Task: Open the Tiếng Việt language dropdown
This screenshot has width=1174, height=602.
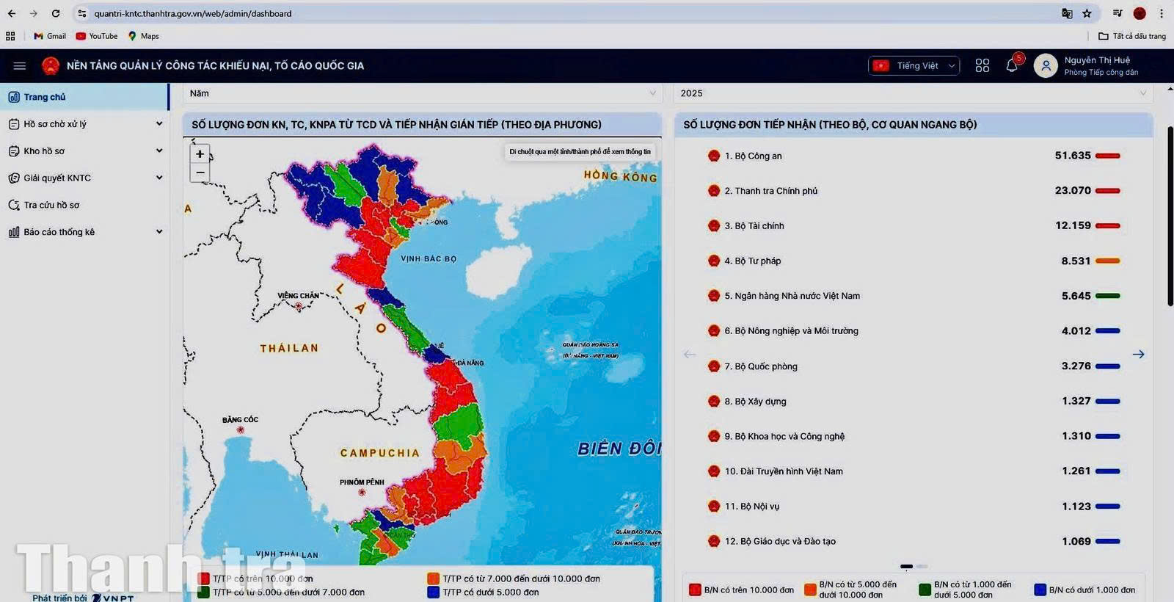Action: point(914,66)
